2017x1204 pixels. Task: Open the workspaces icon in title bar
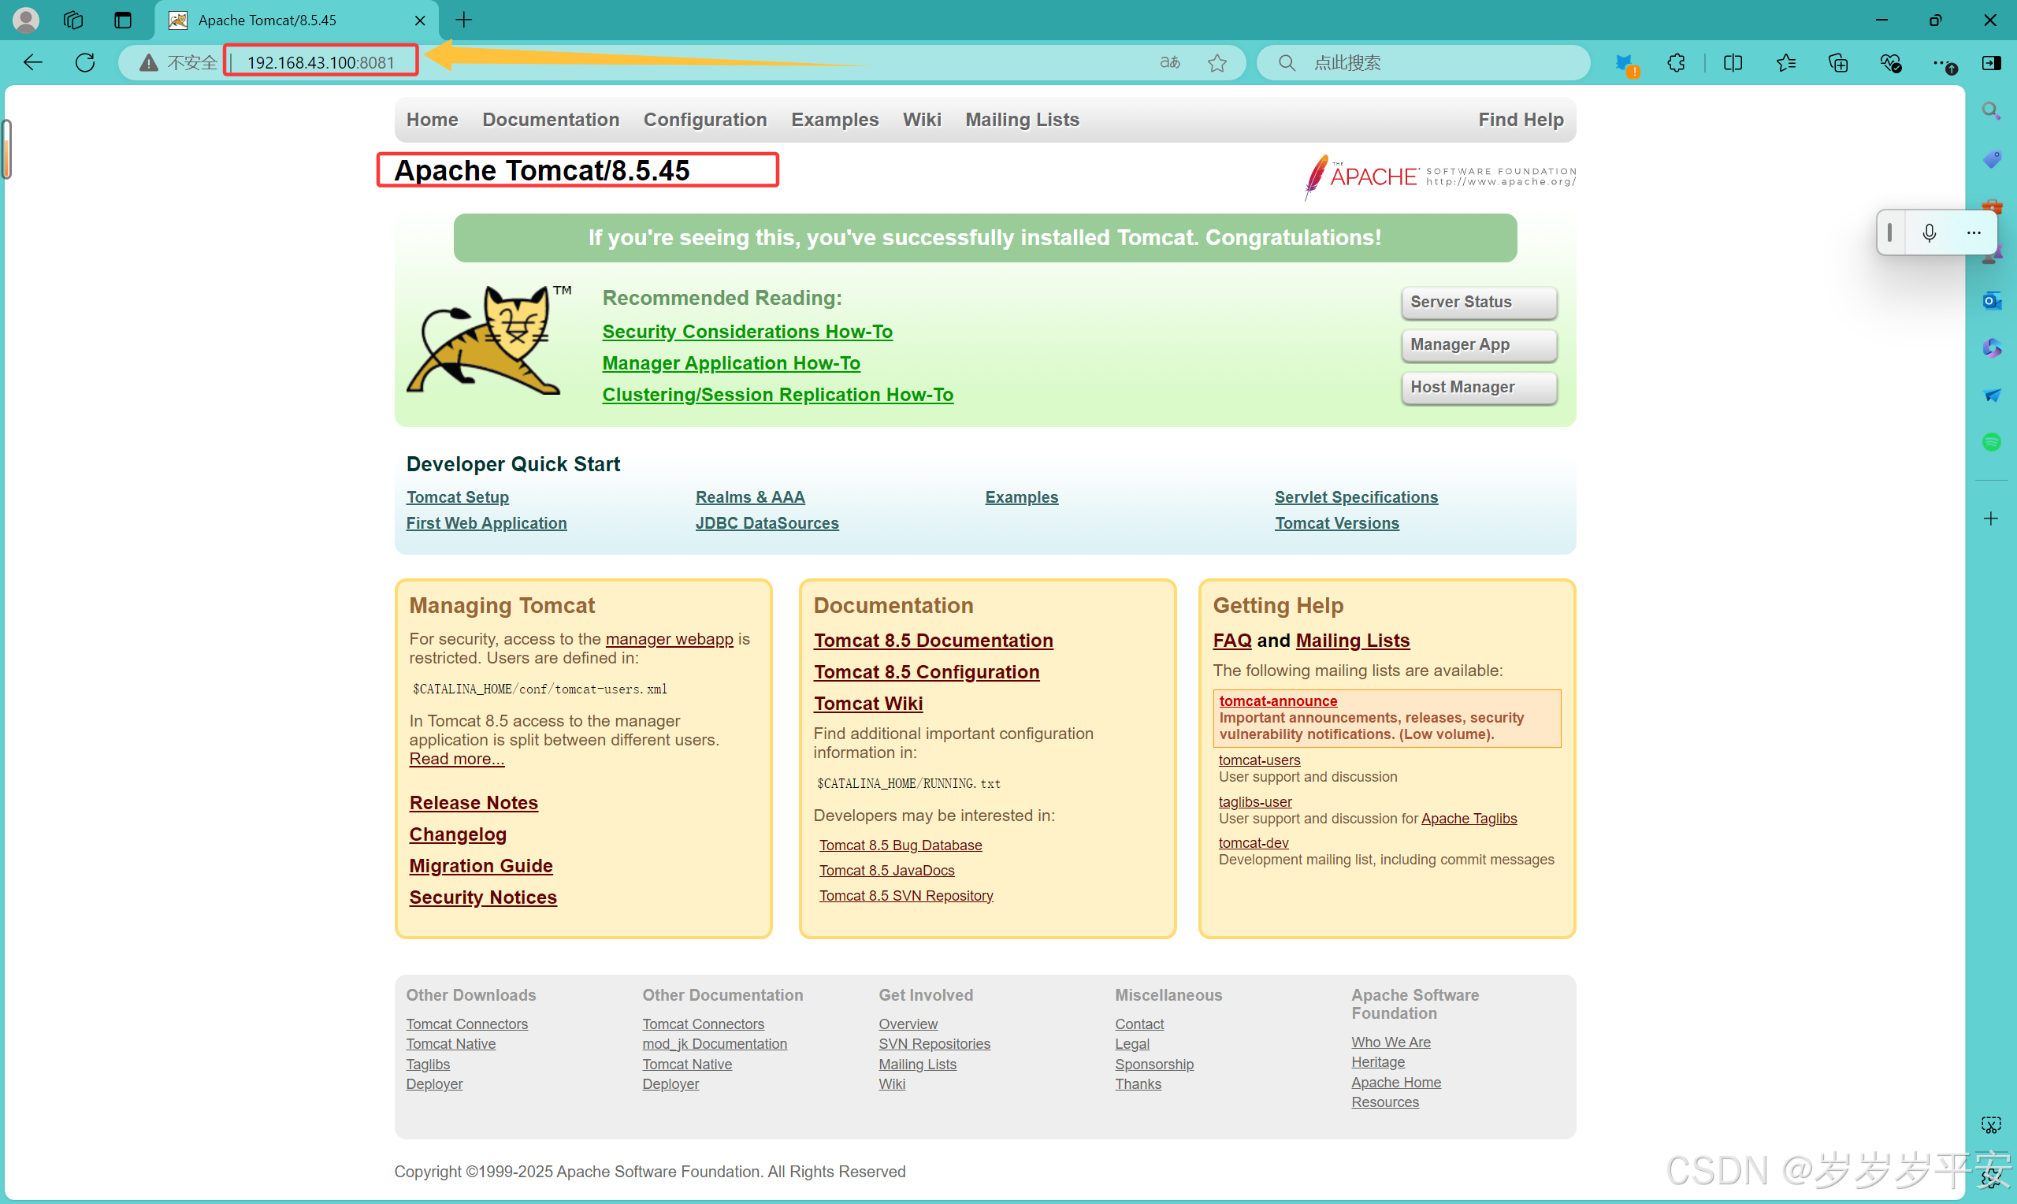pyautogui.click(x=73, y=20)
